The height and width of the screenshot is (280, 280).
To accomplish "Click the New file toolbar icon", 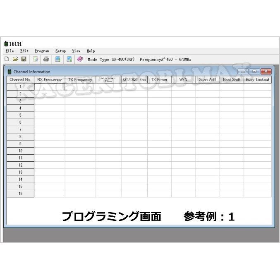I will pyautogui.click(x=7, y=59).
